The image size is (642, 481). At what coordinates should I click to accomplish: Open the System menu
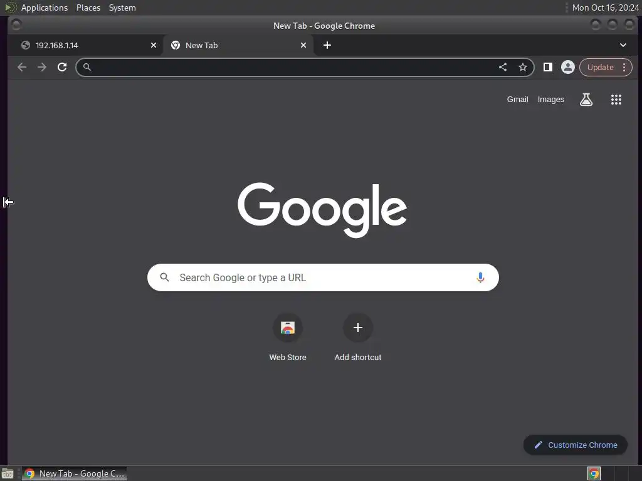(122, 8)
